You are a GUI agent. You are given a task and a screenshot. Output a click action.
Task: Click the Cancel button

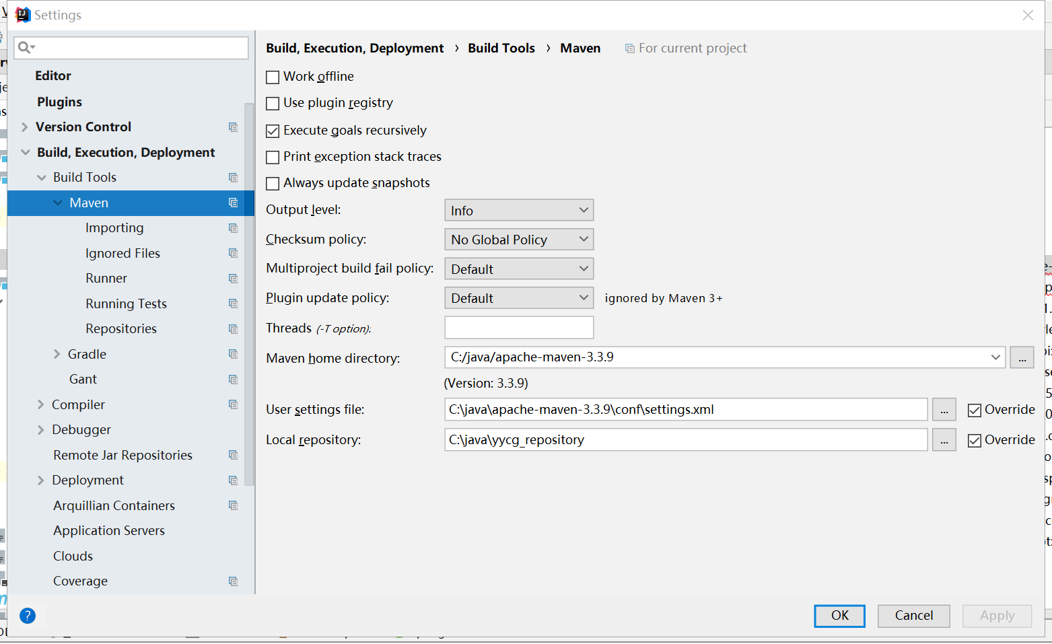(x=914, y=616)
